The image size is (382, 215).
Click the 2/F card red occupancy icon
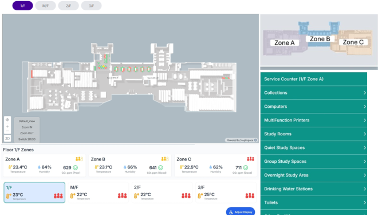point(186,196)
